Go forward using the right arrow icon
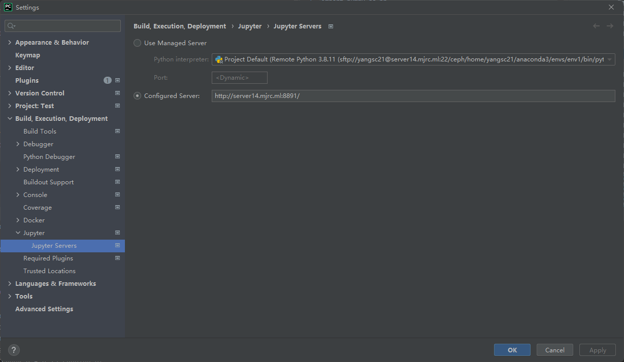624x362 pixels. coord(610,26)
